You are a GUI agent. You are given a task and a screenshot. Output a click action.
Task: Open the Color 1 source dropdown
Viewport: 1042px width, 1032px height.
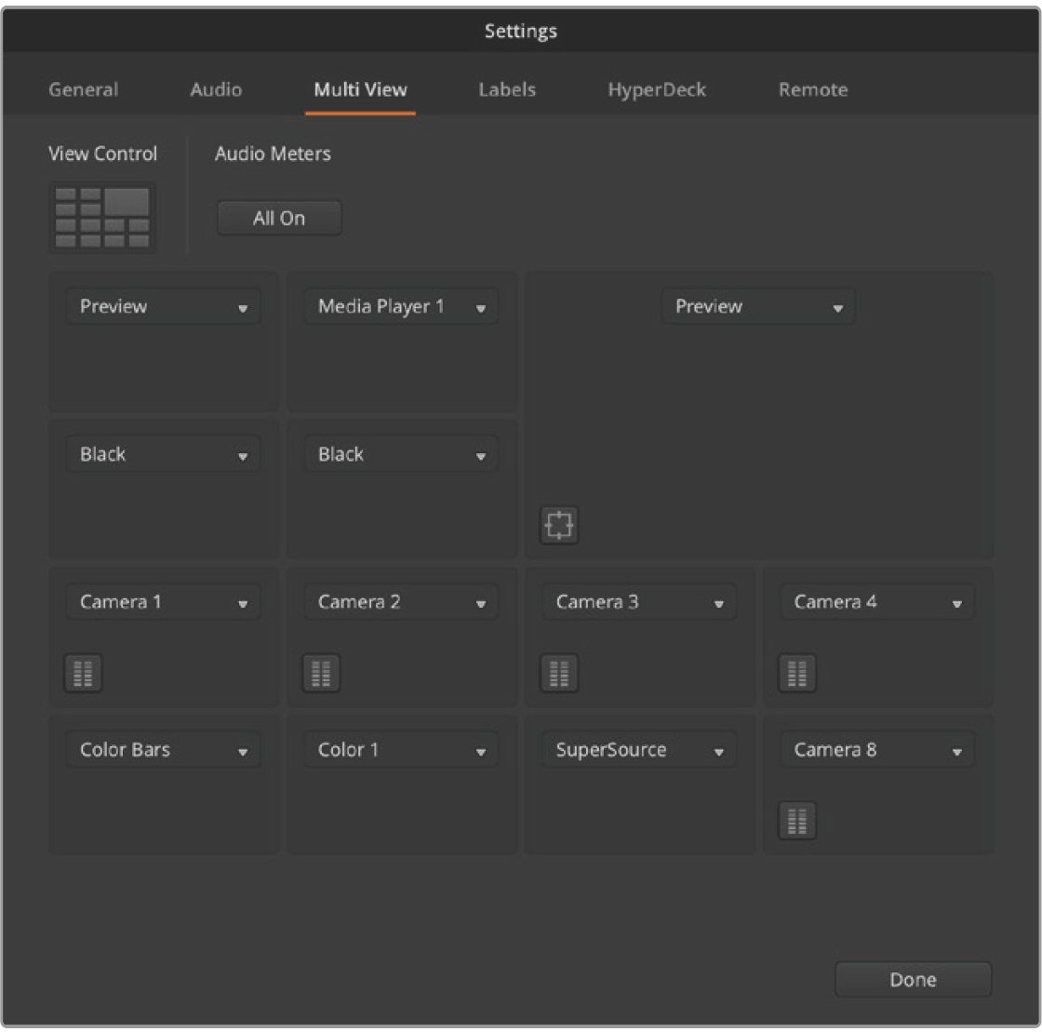point(401,750)
